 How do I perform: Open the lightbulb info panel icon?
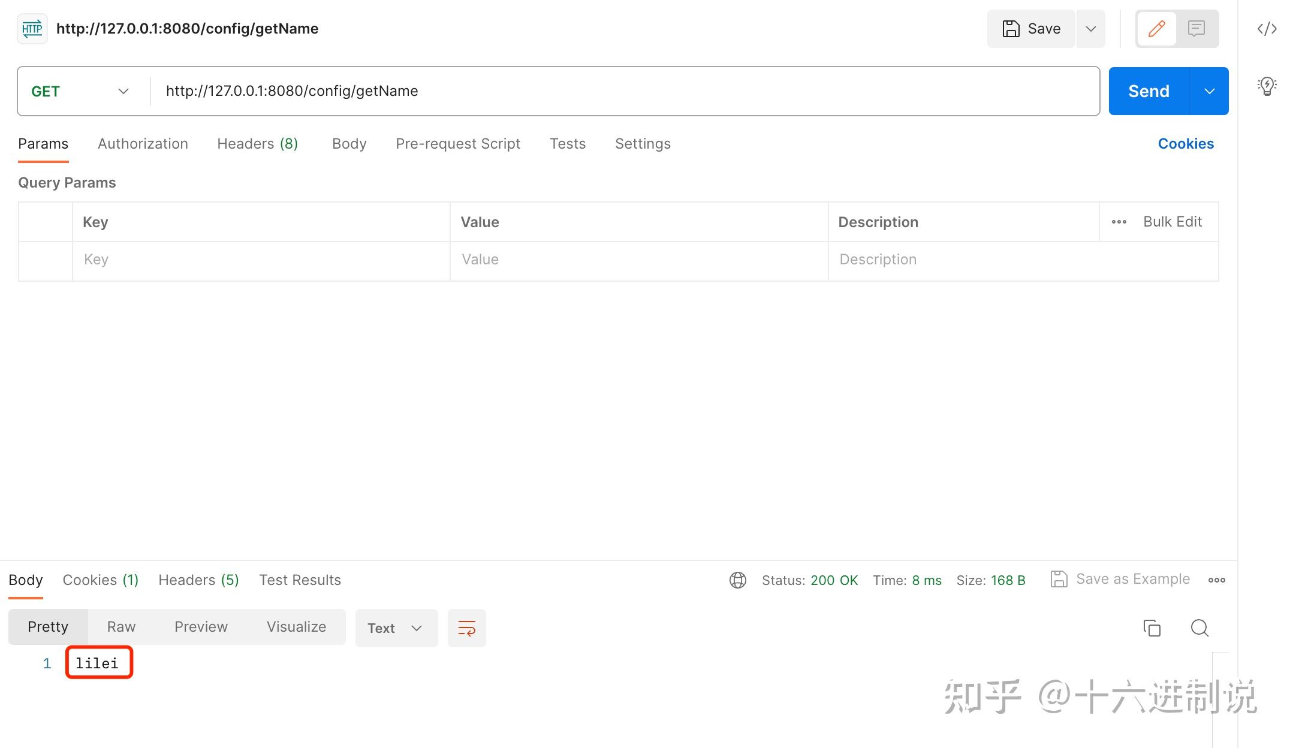point(1266,86)
